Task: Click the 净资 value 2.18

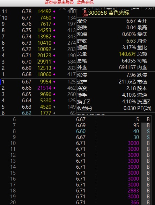Action: click(x=131, y=88)
